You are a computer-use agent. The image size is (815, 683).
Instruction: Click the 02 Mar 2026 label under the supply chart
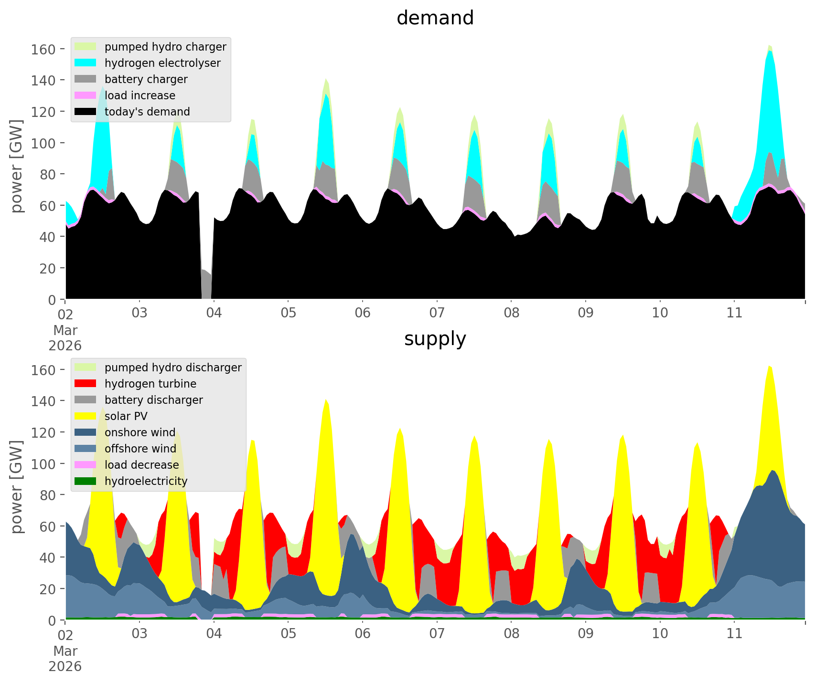(x=65, y=650)
